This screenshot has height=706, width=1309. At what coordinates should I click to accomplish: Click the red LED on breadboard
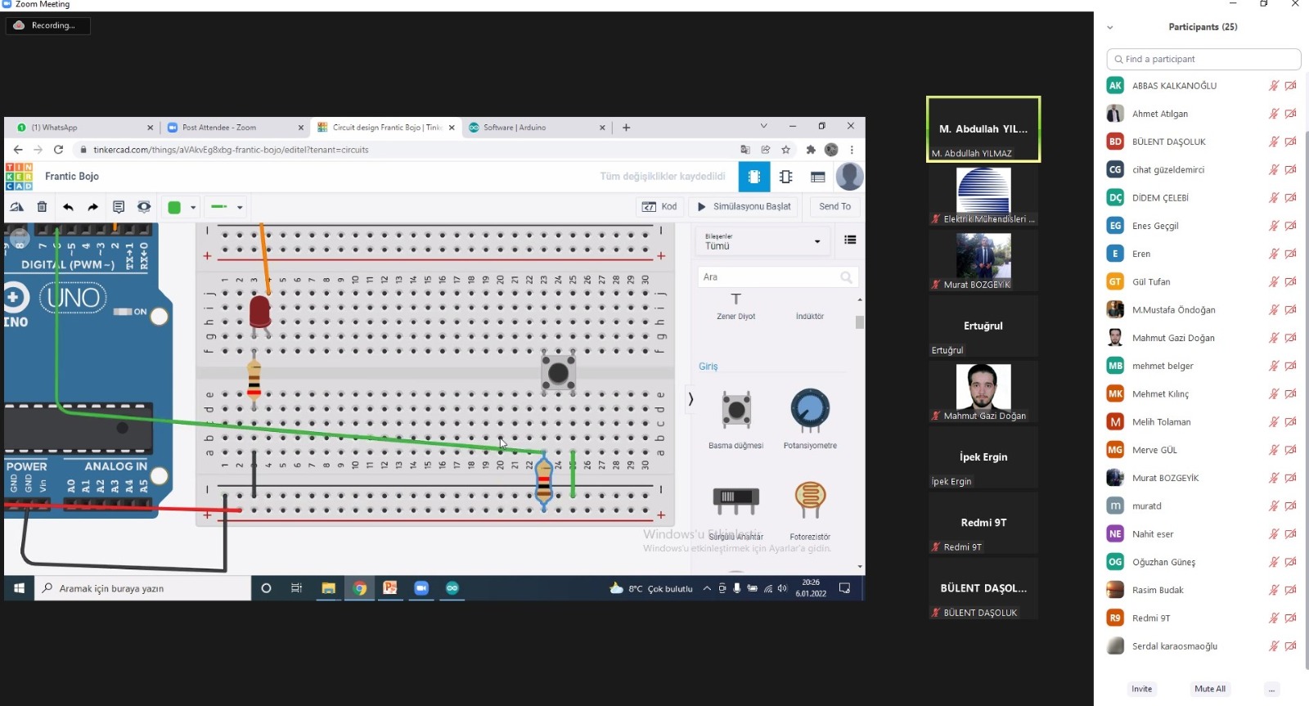point(259,313)
